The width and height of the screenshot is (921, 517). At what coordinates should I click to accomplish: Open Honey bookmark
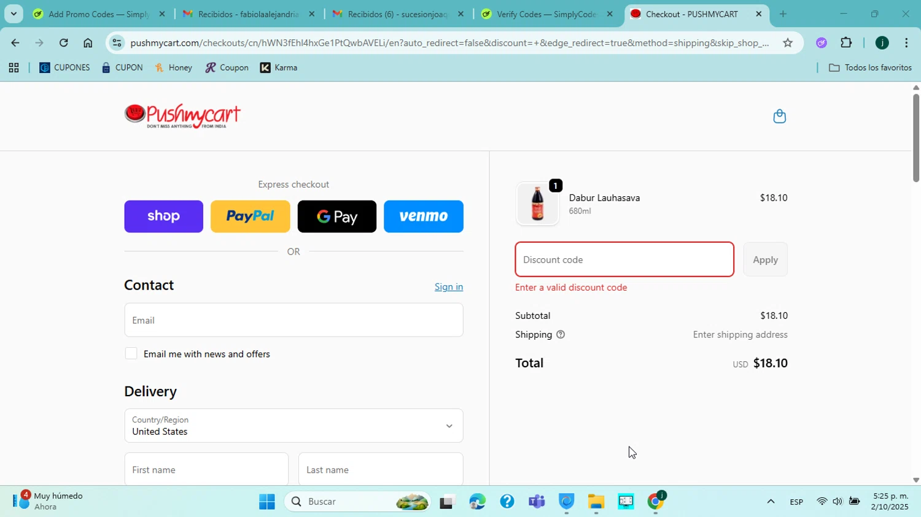[x=174, y=68]
